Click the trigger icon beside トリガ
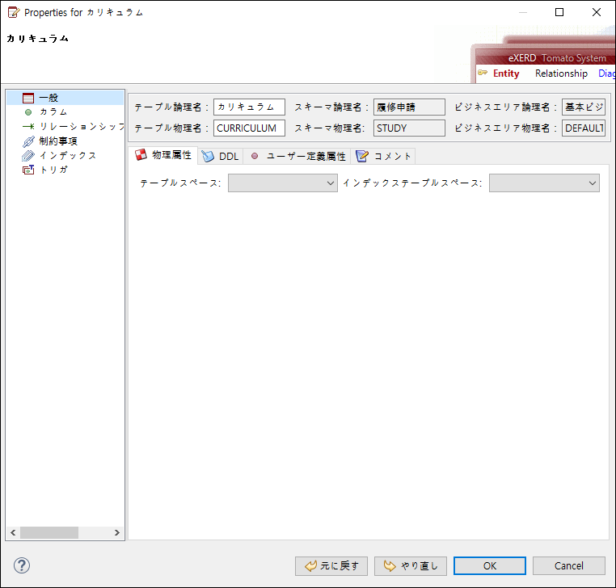Screen dimensions: 616x588 (x=28, y=170)
